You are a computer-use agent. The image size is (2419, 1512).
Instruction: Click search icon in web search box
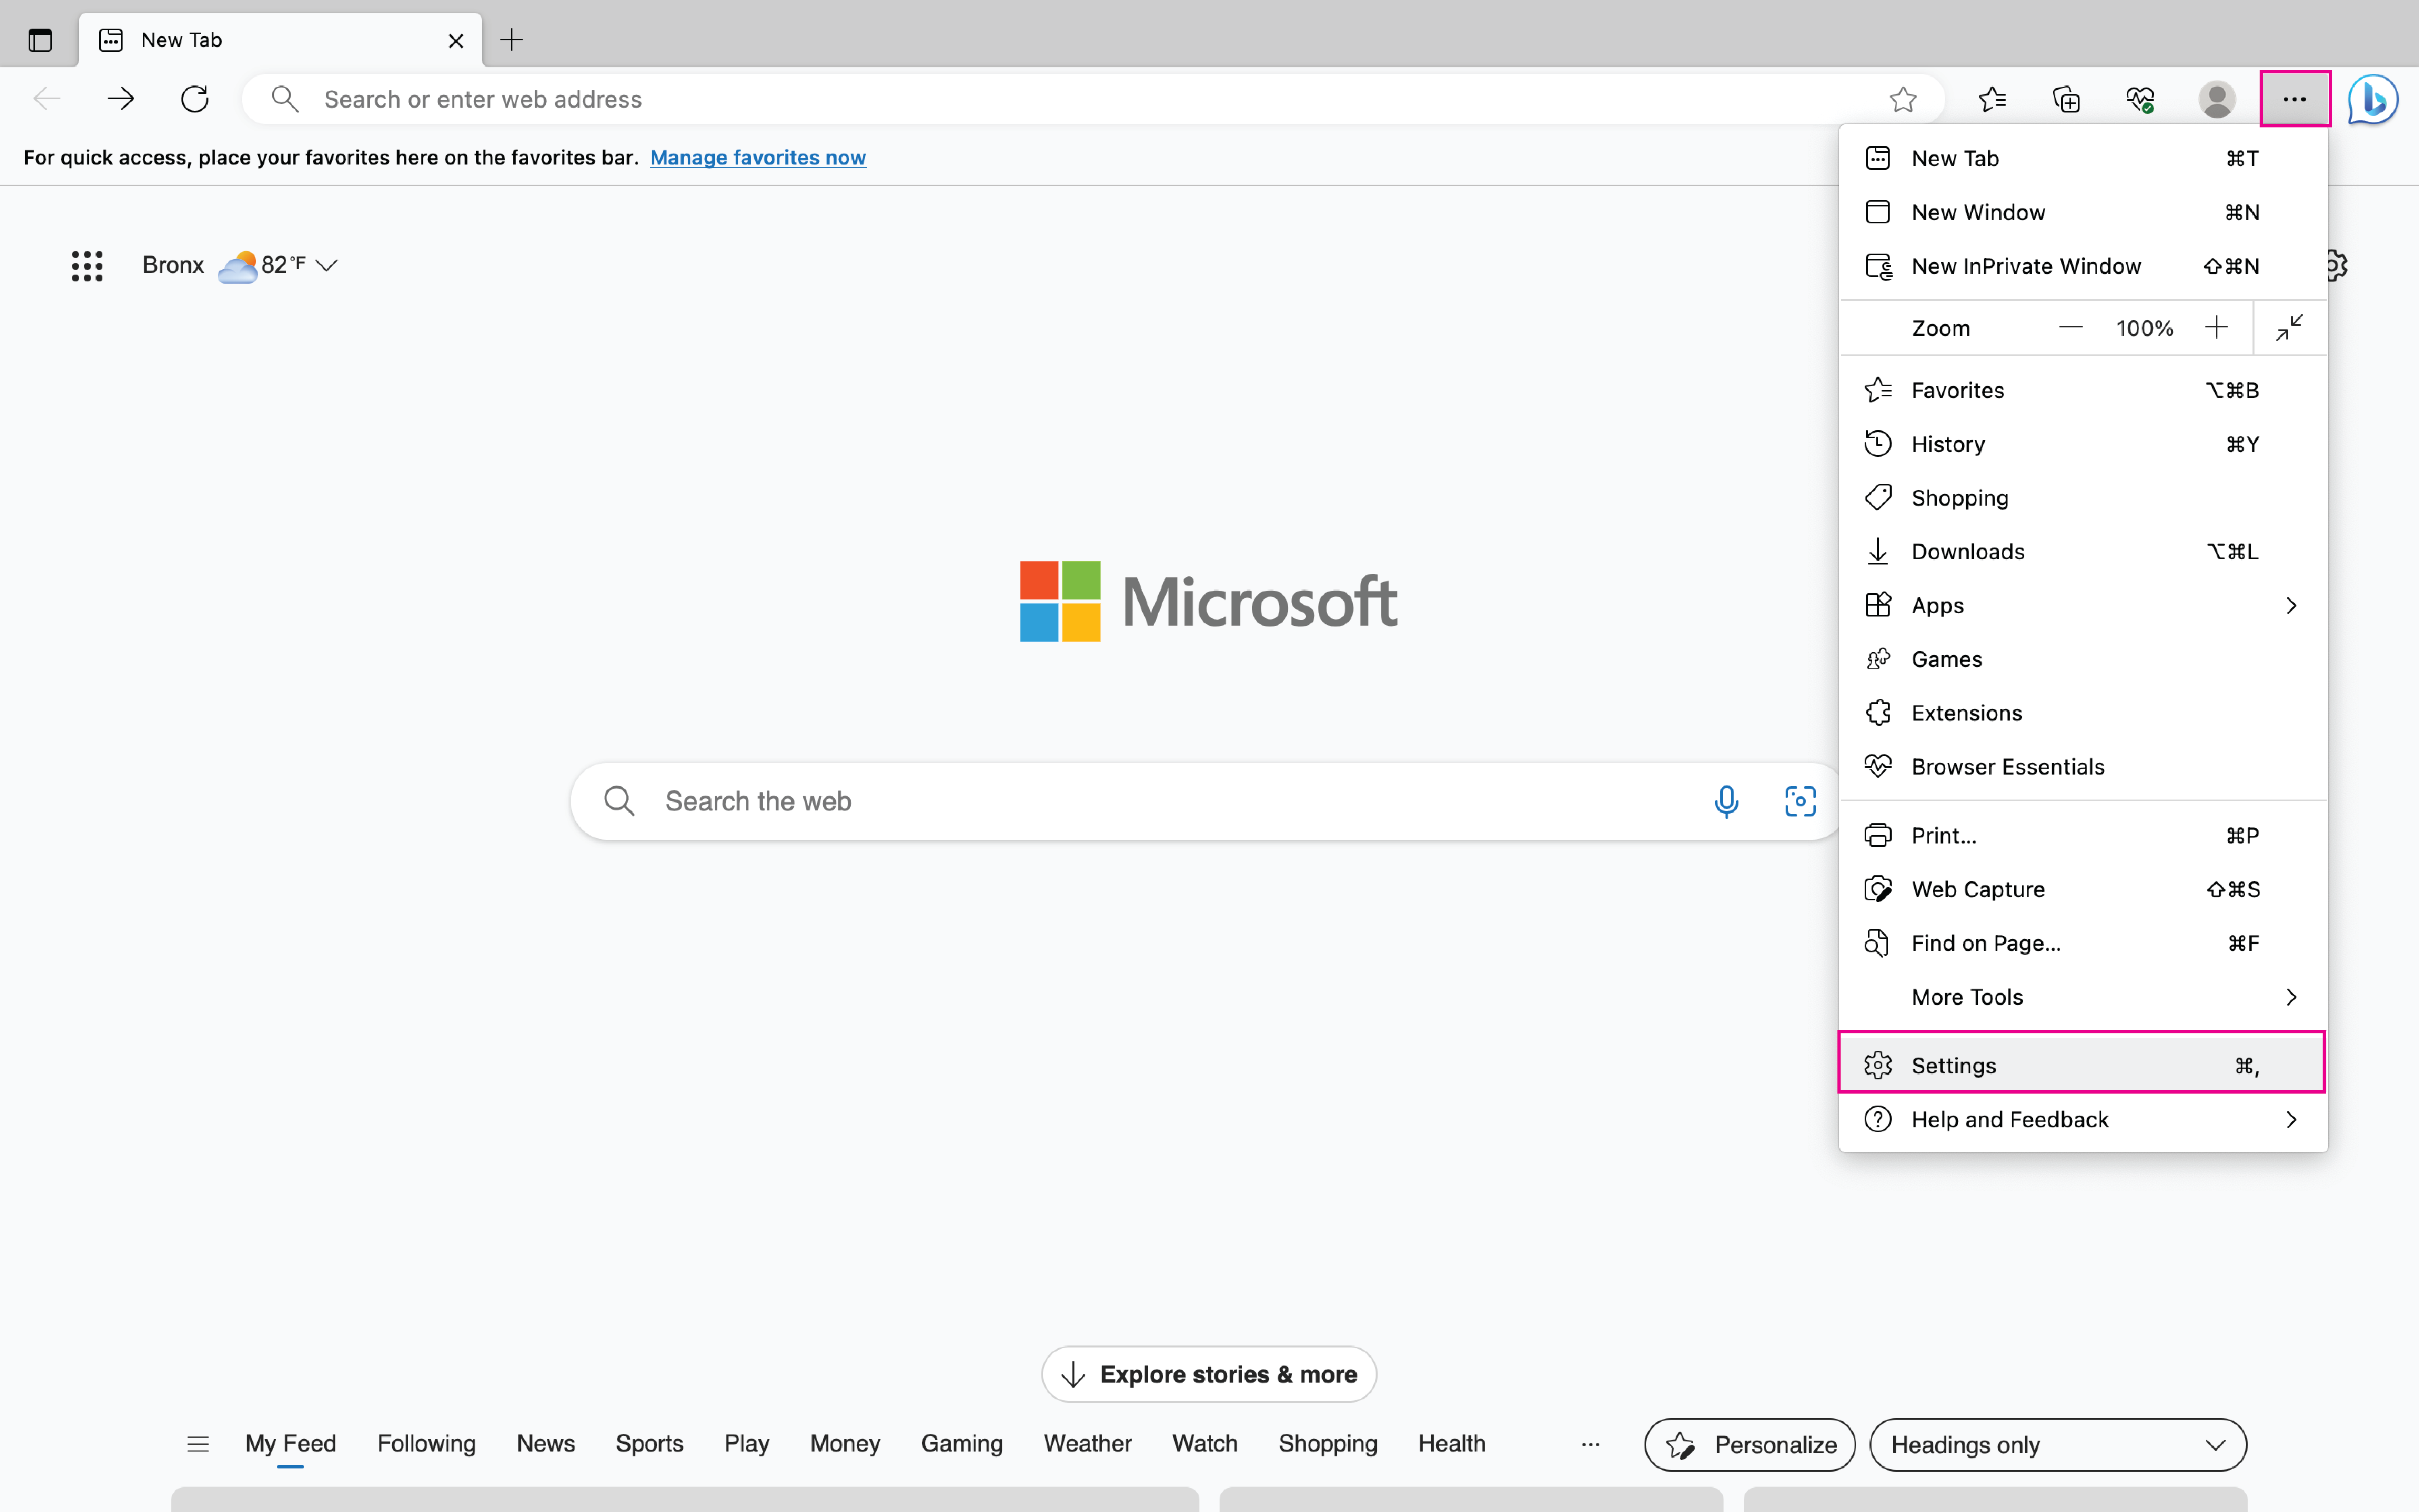[x=619, y=801]
